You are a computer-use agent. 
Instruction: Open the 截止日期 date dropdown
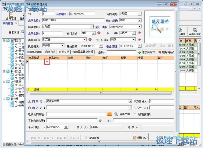tap(139, 46)
